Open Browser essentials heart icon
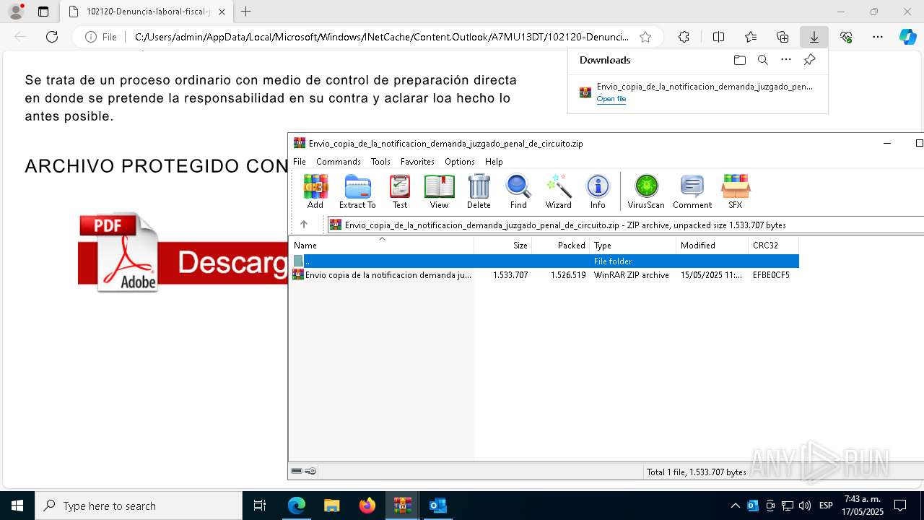 (x=846, y=37)
